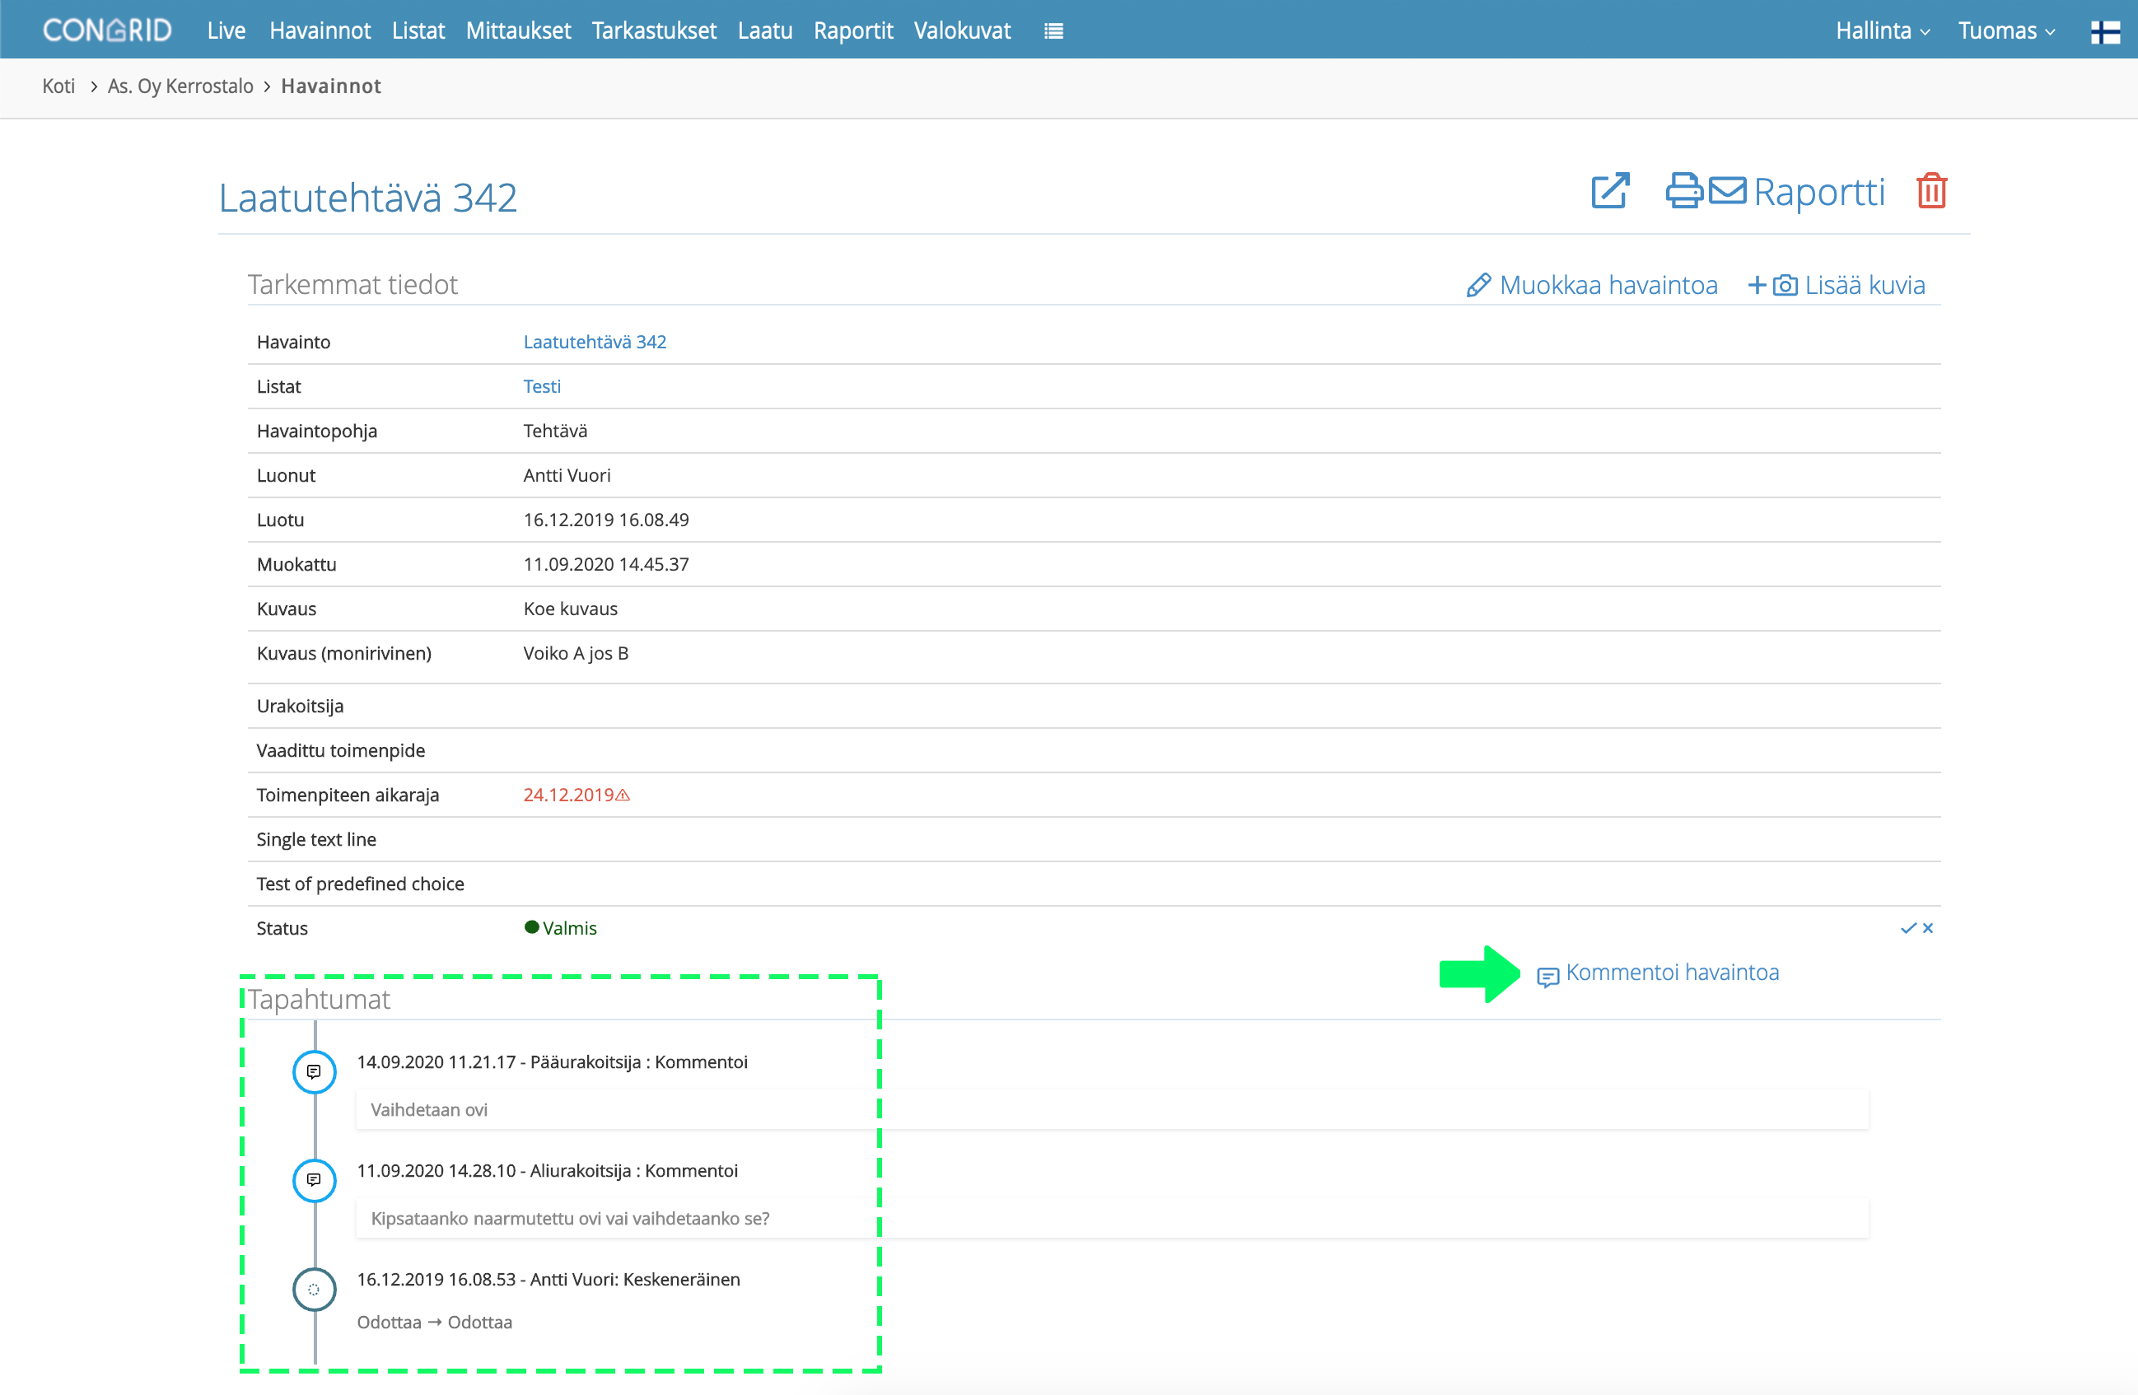Open the Live menu item

[226, 30]
